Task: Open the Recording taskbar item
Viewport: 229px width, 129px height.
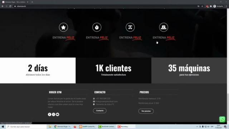Action: pos(126,126)
